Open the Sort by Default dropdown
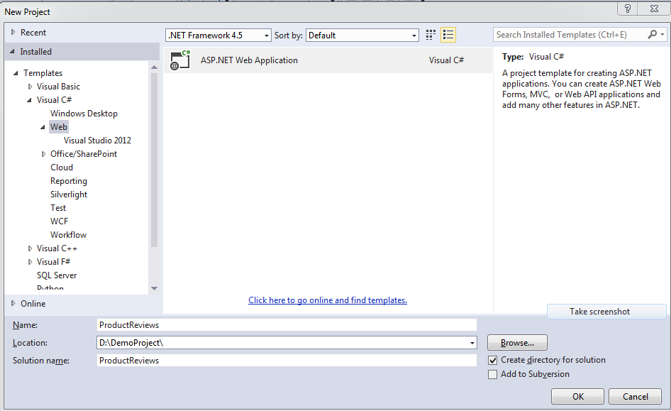 (362, 35)
